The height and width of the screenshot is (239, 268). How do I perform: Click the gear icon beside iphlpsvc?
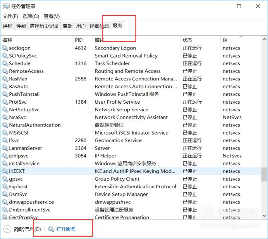coord(5,156)
